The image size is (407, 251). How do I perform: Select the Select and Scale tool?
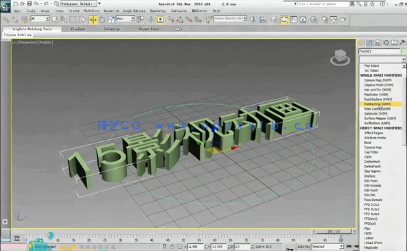[111, 20]
